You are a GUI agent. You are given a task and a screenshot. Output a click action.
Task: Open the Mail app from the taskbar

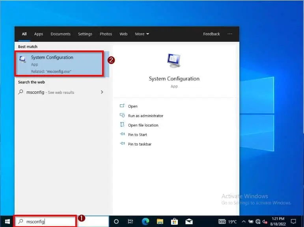(x=189, y=221)
